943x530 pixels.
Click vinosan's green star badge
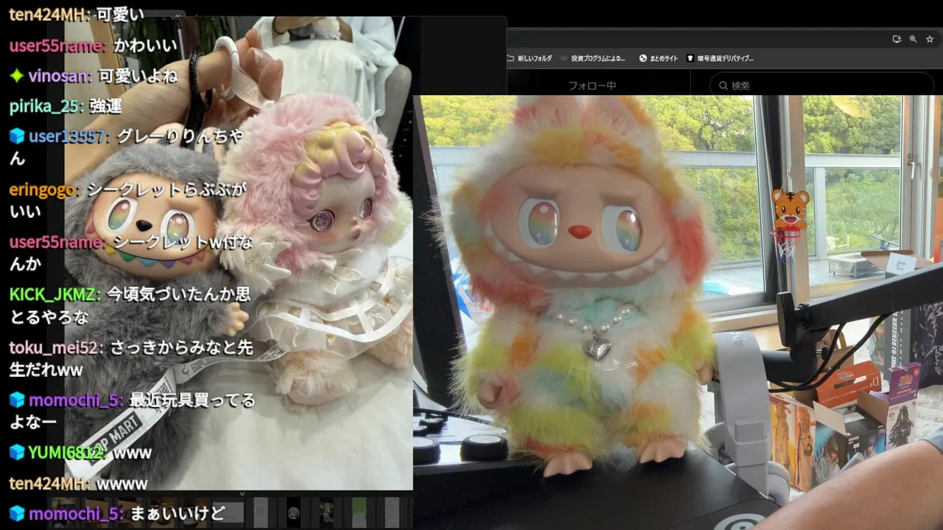coord(16,76)
